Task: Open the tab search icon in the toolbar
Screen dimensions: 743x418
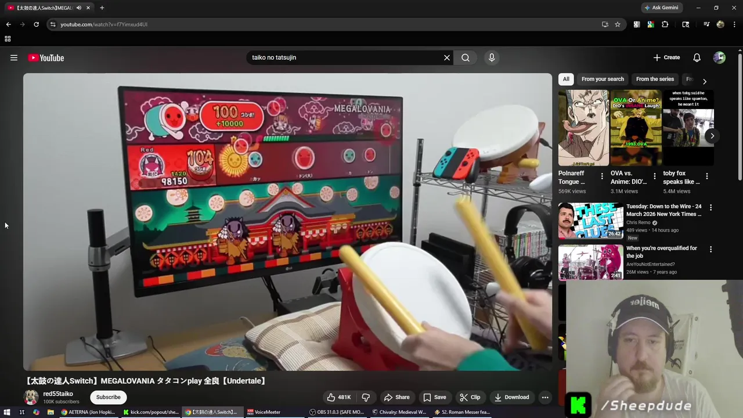Action: click(x=686, y=24)
